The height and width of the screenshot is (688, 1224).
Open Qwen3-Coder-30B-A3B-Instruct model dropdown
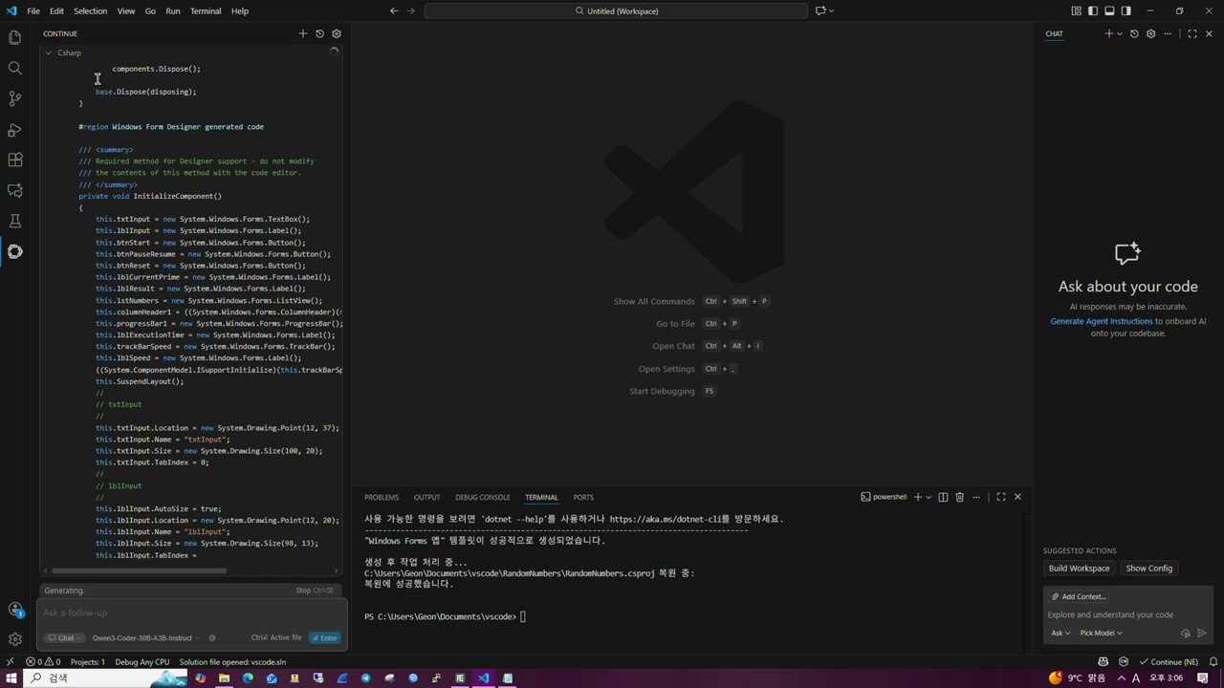[146, 637]
